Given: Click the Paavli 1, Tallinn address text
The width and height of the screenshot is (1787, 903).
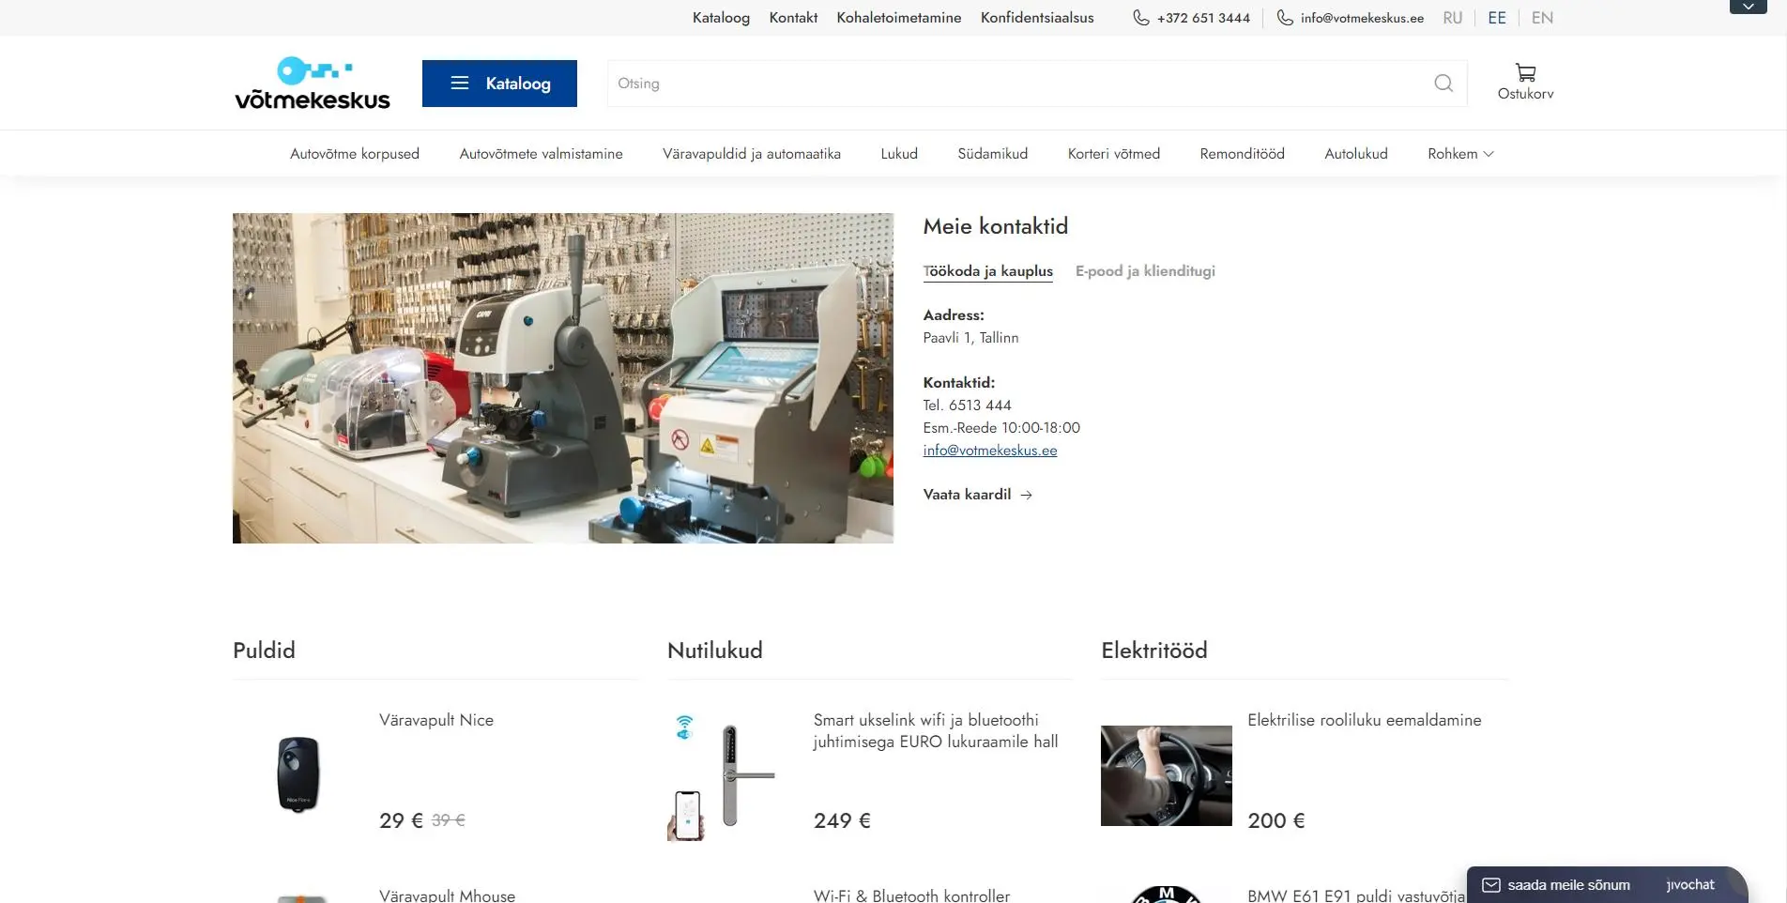Looking at the screenshot, I should pos(970,338).
